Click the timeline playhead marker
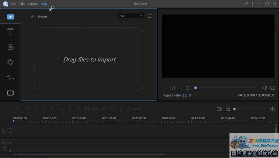Image resolution: width=279 pixels, height=158 pixels. click(13, 121)
